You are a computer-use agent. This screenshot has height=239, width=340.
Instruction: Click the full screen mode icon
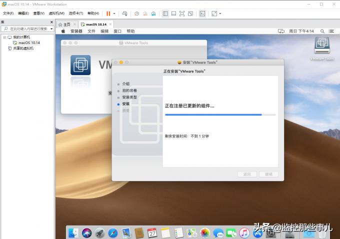tap(182, 13)
